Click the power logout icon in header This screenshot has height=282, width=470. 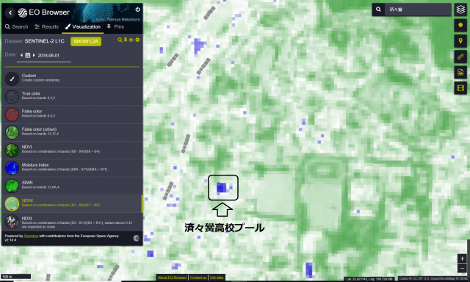tap(137, 10)
